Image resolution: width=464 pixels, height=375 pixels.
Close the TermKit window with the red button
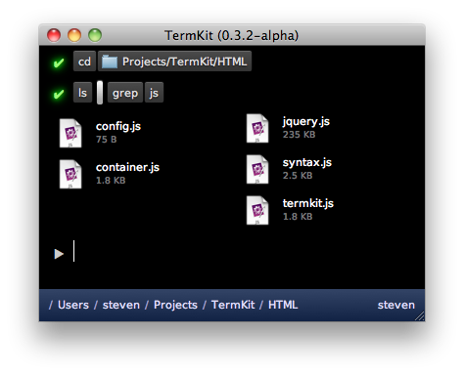(54, 35)
